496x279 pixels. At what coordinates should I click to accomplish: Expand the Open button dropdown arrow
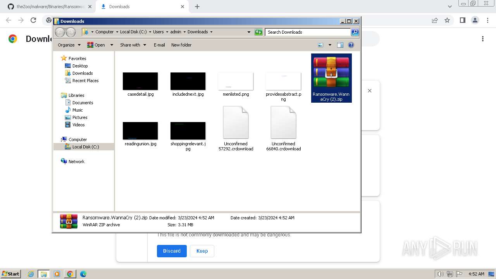(112, 45)
